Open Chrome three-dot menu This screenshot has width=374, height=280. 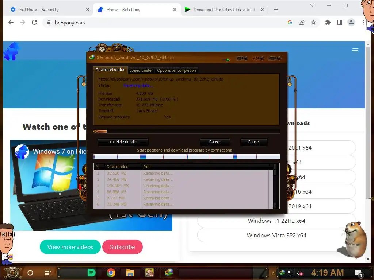[363, 22]
